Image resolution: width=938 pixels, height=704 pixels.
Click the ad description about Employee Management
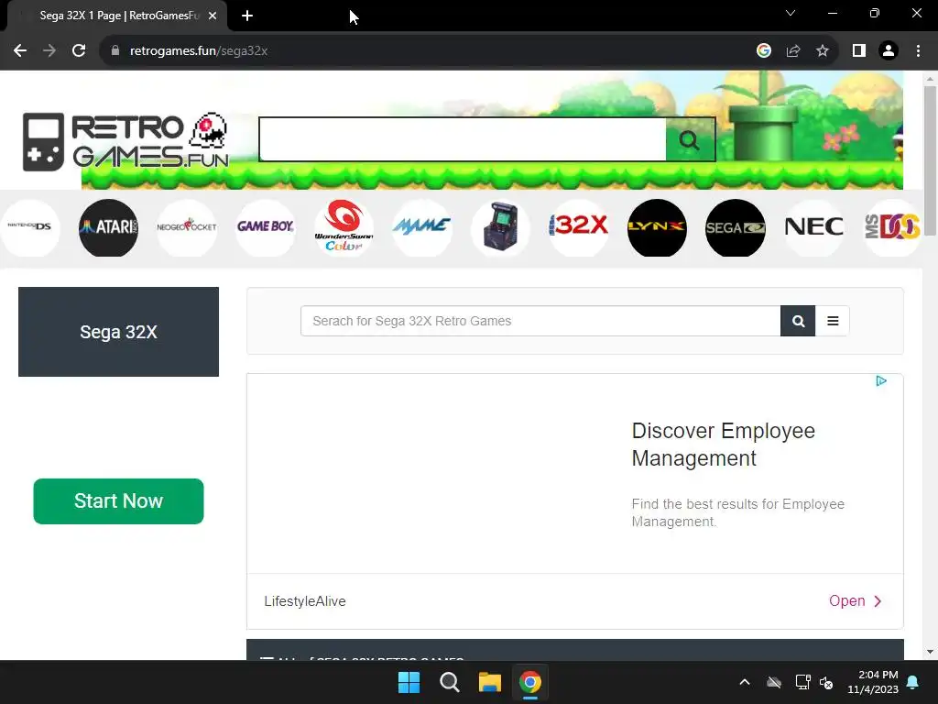click(737, 512)
